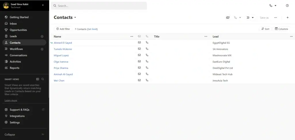This screenshot has height=140, width=295.
Task: Open Name column options ellipsis
Action: 132,37
